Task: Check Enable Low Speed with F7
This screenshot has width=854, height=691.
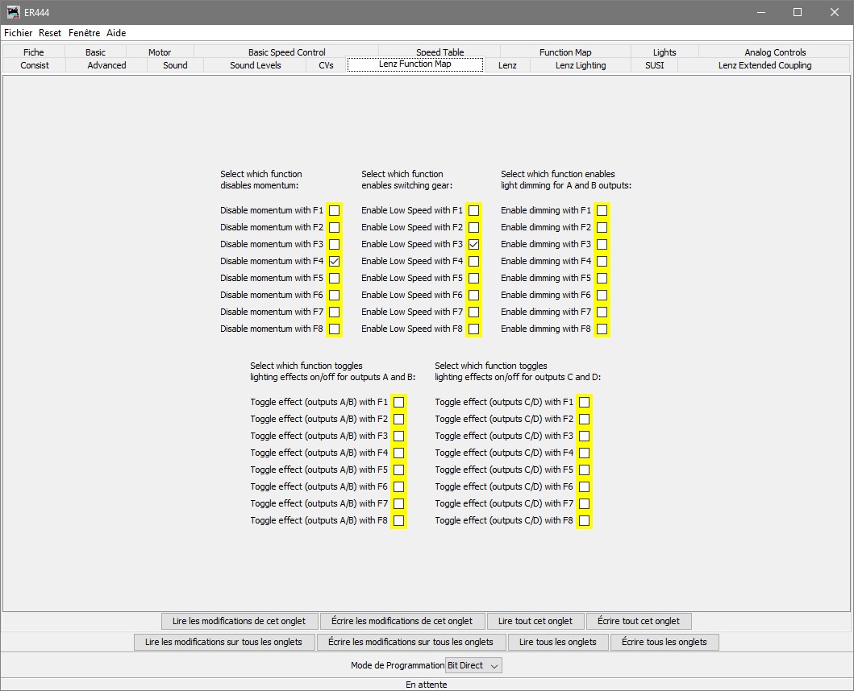Action: point(474,312)
